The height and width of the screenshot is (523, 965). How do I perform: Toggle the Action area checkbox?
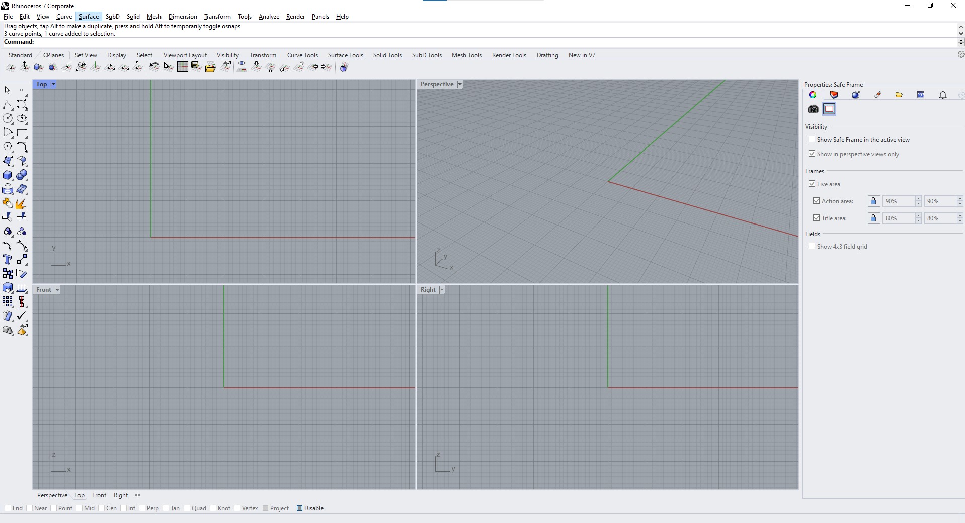pyautogui.click(x=816, y=201)
